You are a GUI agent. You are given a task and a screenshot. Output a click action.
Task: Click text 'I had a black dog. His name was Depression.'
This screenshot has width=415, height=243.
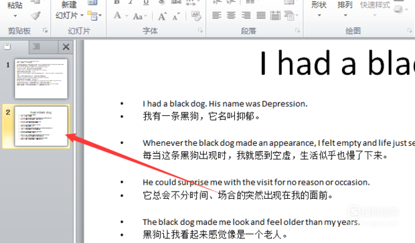[x=225, y=104]
